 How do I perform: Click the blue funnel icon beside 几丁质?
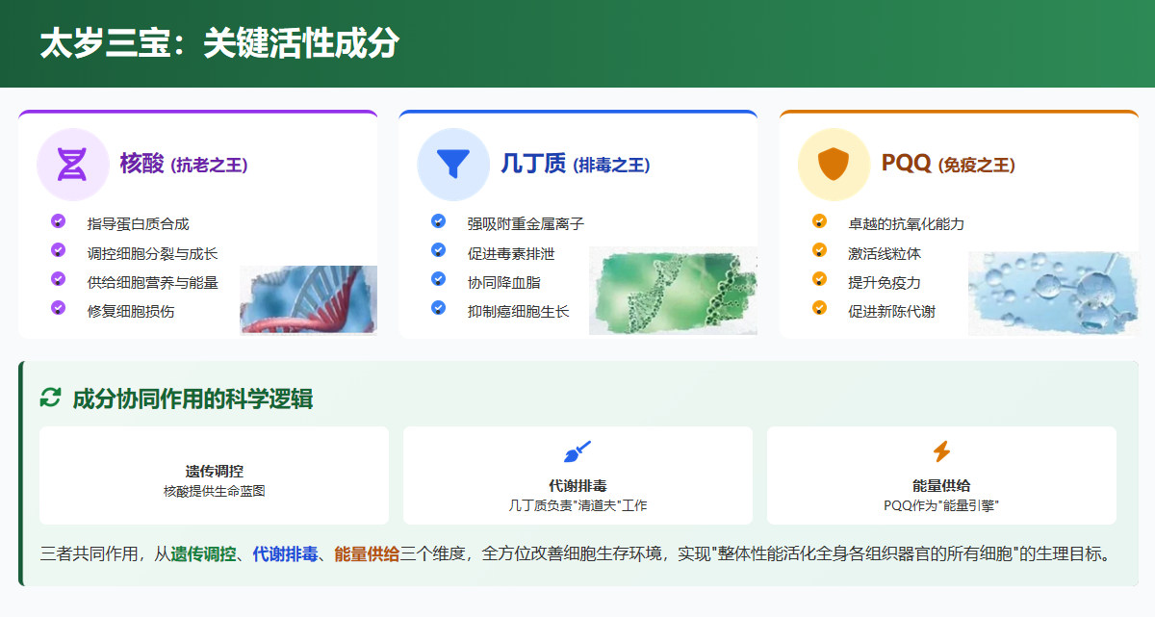click(x=453, y=164)
